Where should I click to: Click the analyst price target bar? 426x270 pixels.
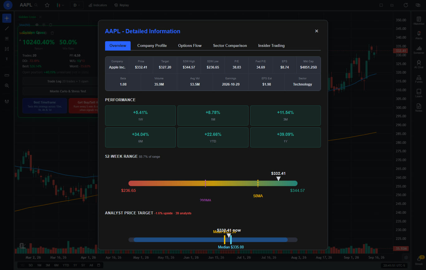click(213, 240)
